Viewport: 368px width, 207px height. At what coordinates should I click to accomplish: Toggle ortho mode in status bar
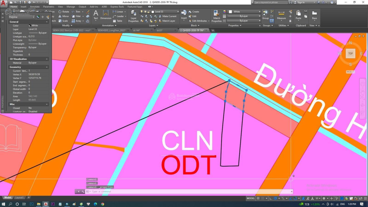point(270,198)
